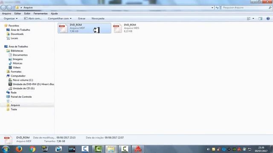Click the Gravar toolbar button

pyautogui.click(x=81, y=19)
